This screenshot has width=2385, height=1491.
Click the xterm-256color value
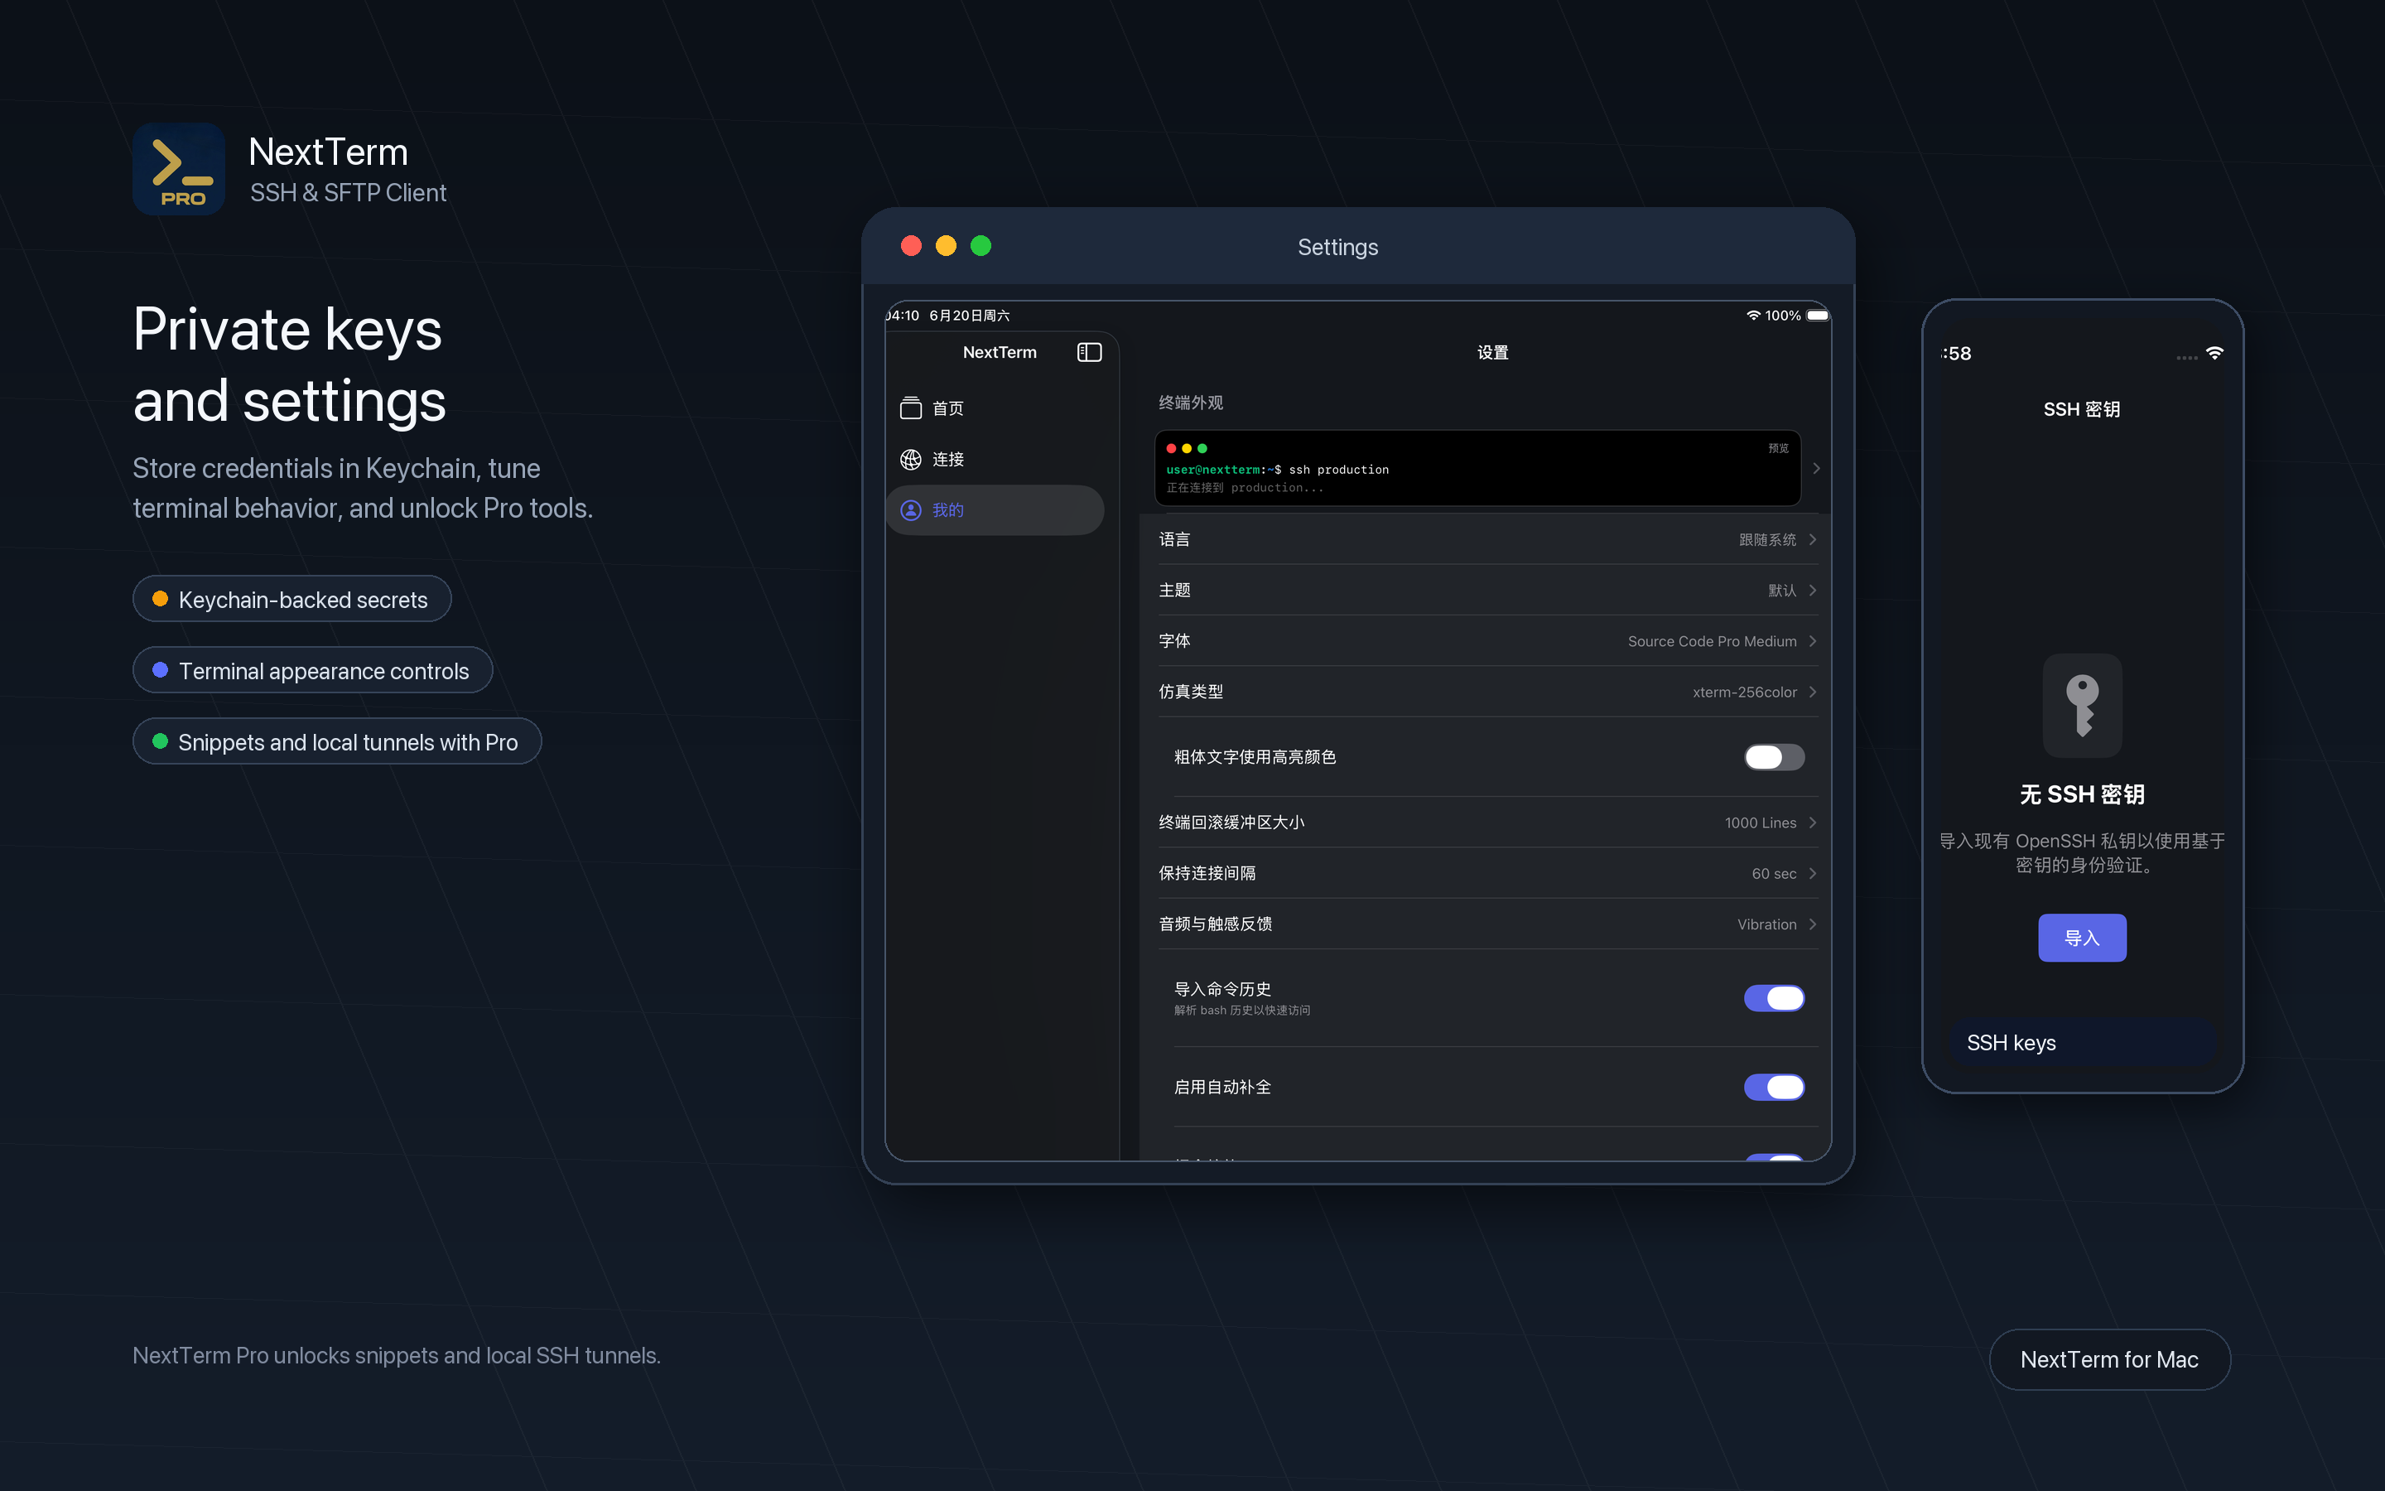pos(1744,692)
